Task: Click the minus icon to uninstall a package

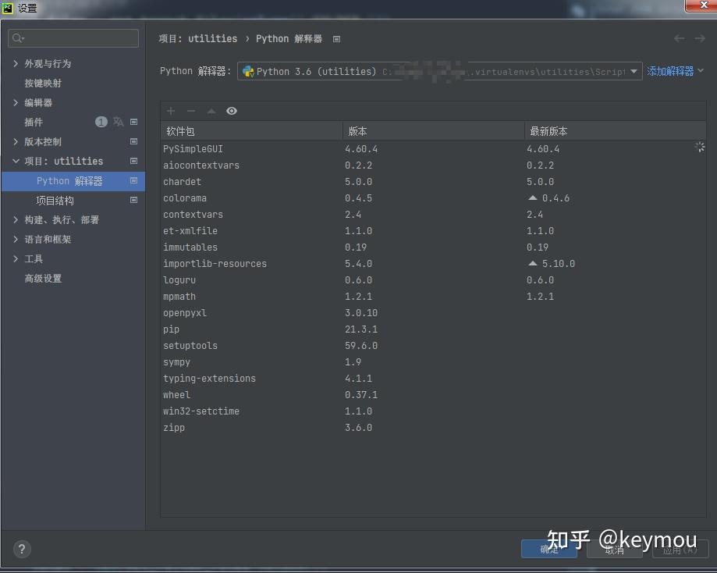Action: pos(191,111)
